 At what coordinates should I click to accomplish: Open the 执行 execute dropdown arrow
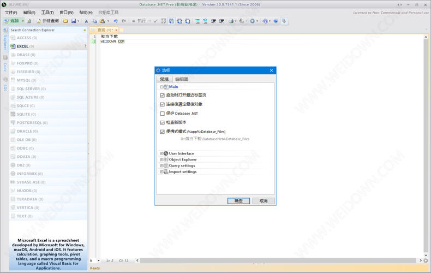[x=150, y=21]
